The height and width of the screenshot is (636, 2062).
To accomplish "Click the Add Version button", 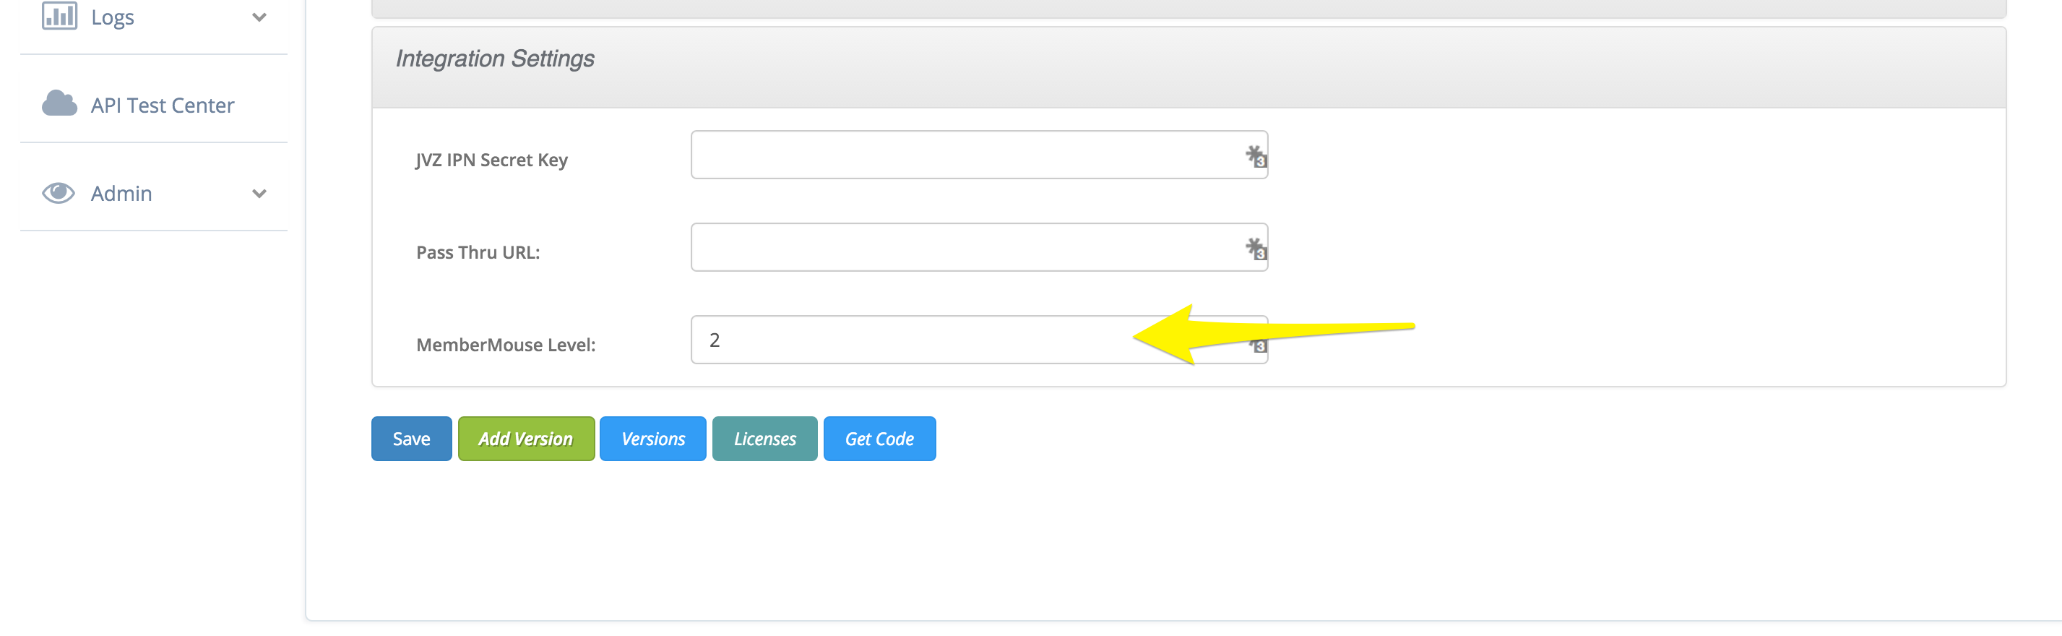I will (x=526, y=438).
